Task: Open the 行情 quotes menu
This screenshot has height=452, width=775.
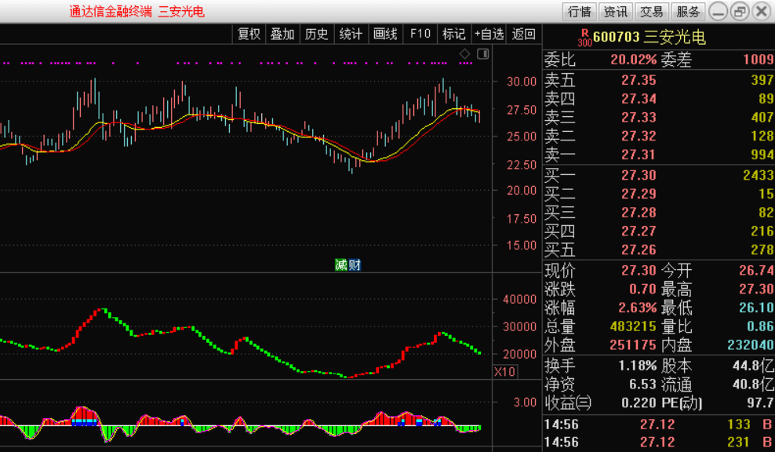Action: point(579,11)
